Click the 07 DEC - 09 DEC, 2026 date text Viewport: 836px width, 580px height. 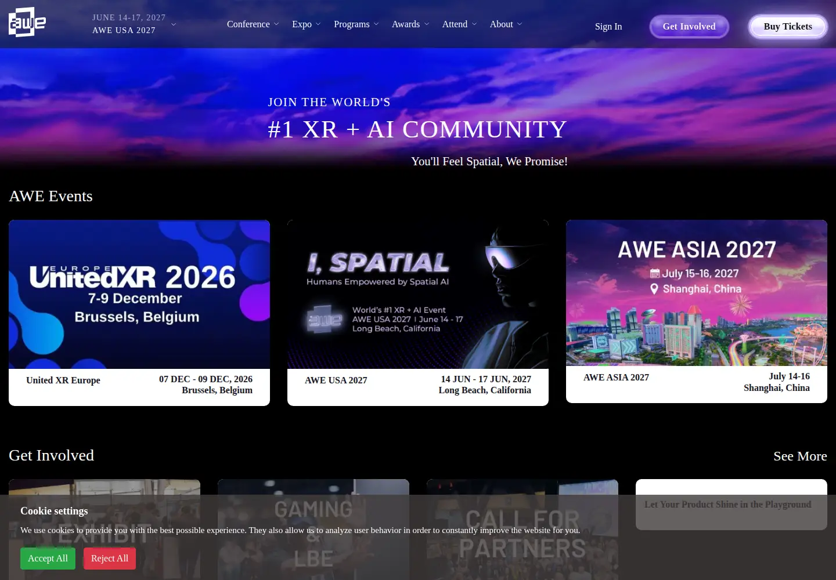(x=206, y=379)
